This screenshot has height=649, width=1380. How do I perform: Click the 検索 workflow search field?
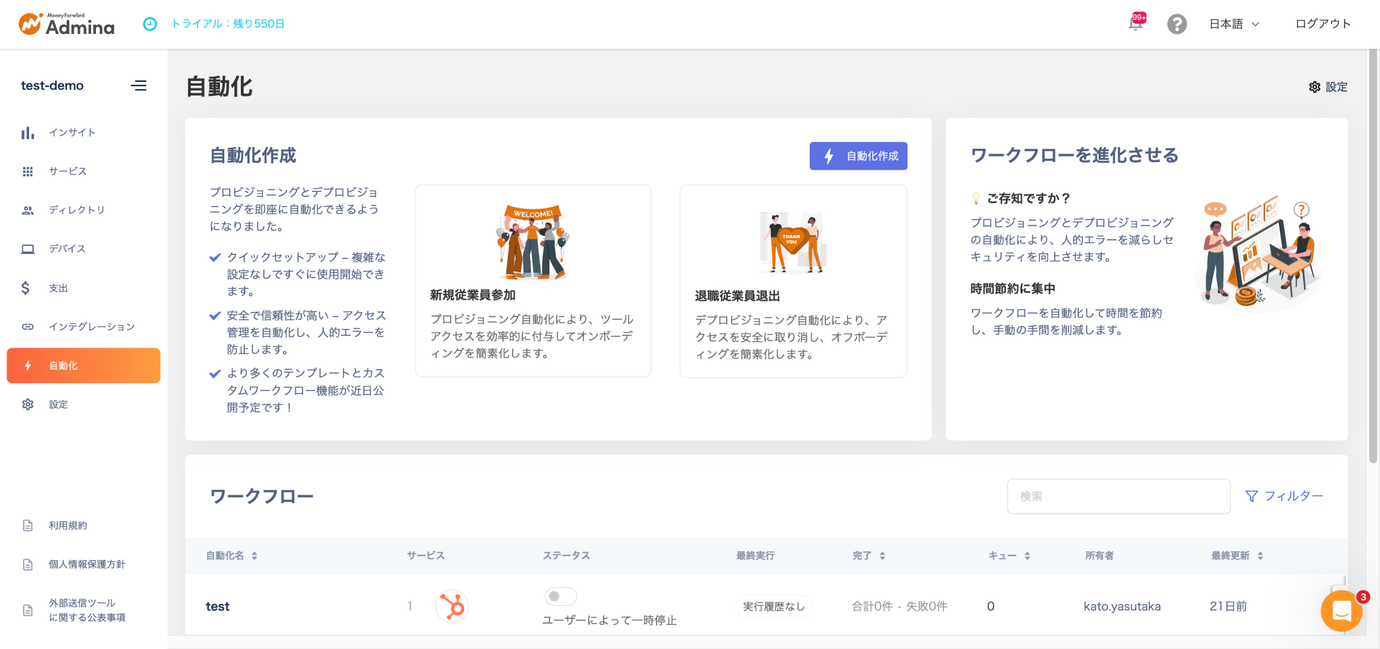point(1118,496)
